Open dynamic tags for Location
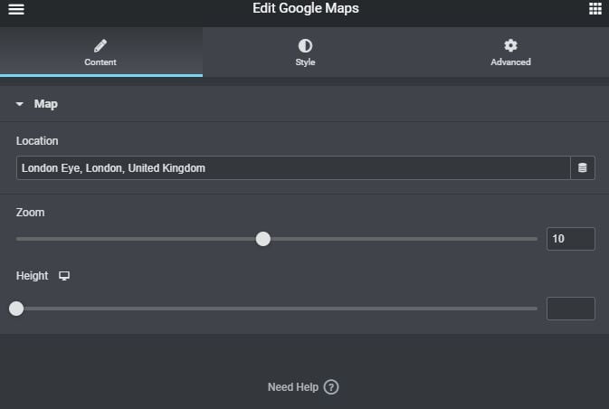The image size is (609, 409). click(582, 167)
